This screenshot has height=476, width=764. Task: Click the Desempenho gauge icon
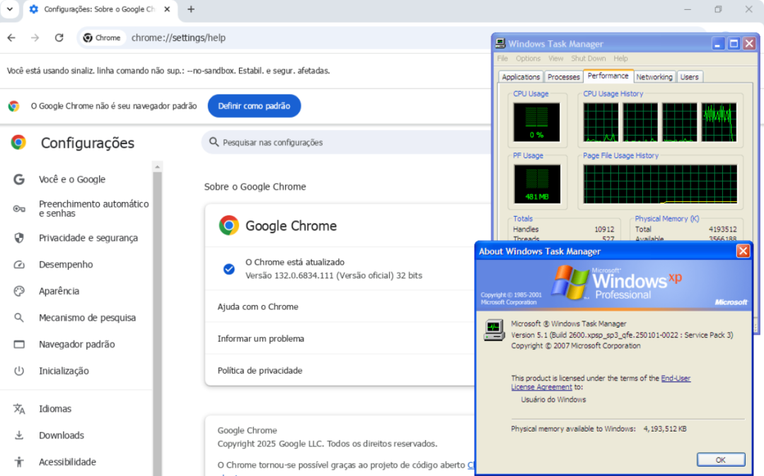click(x=19, y=265)
